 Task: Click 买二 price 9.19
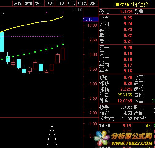pyautogui.click(x=128, y=53)
